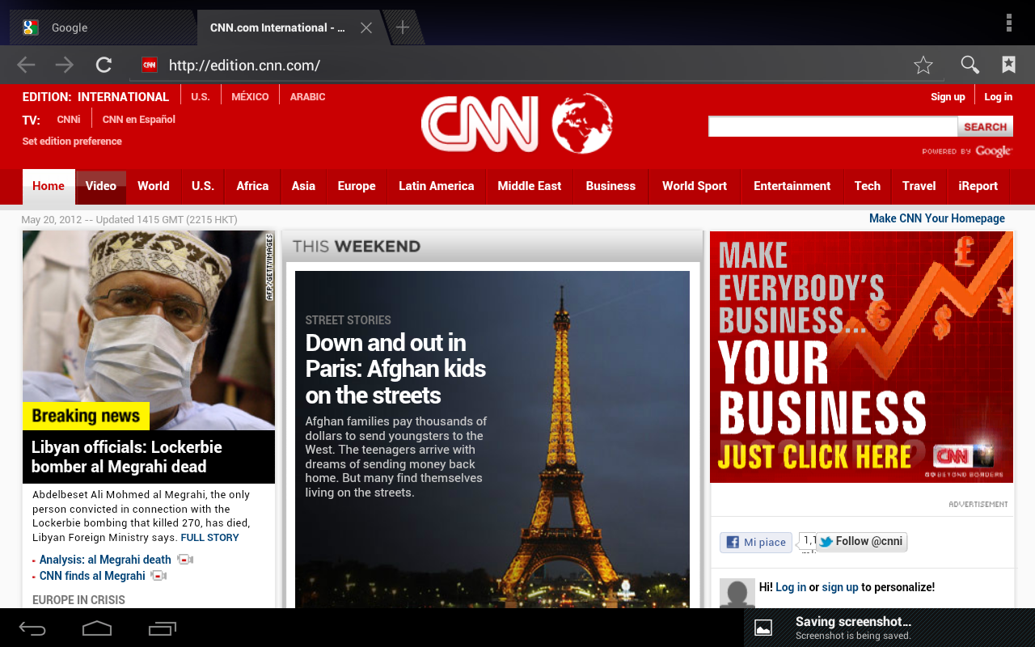Open CNNi TV link
1035x647 pixels.
pyautogui.click(x=69, y=119)
